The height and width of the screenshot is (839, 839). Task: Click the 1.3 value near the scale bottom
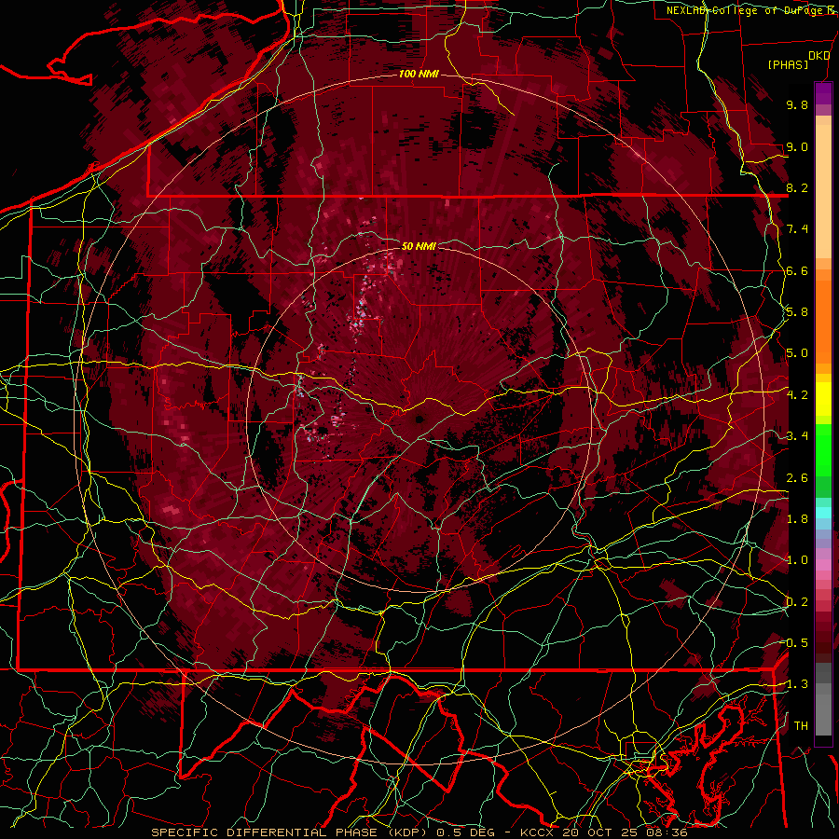(797, 684)
